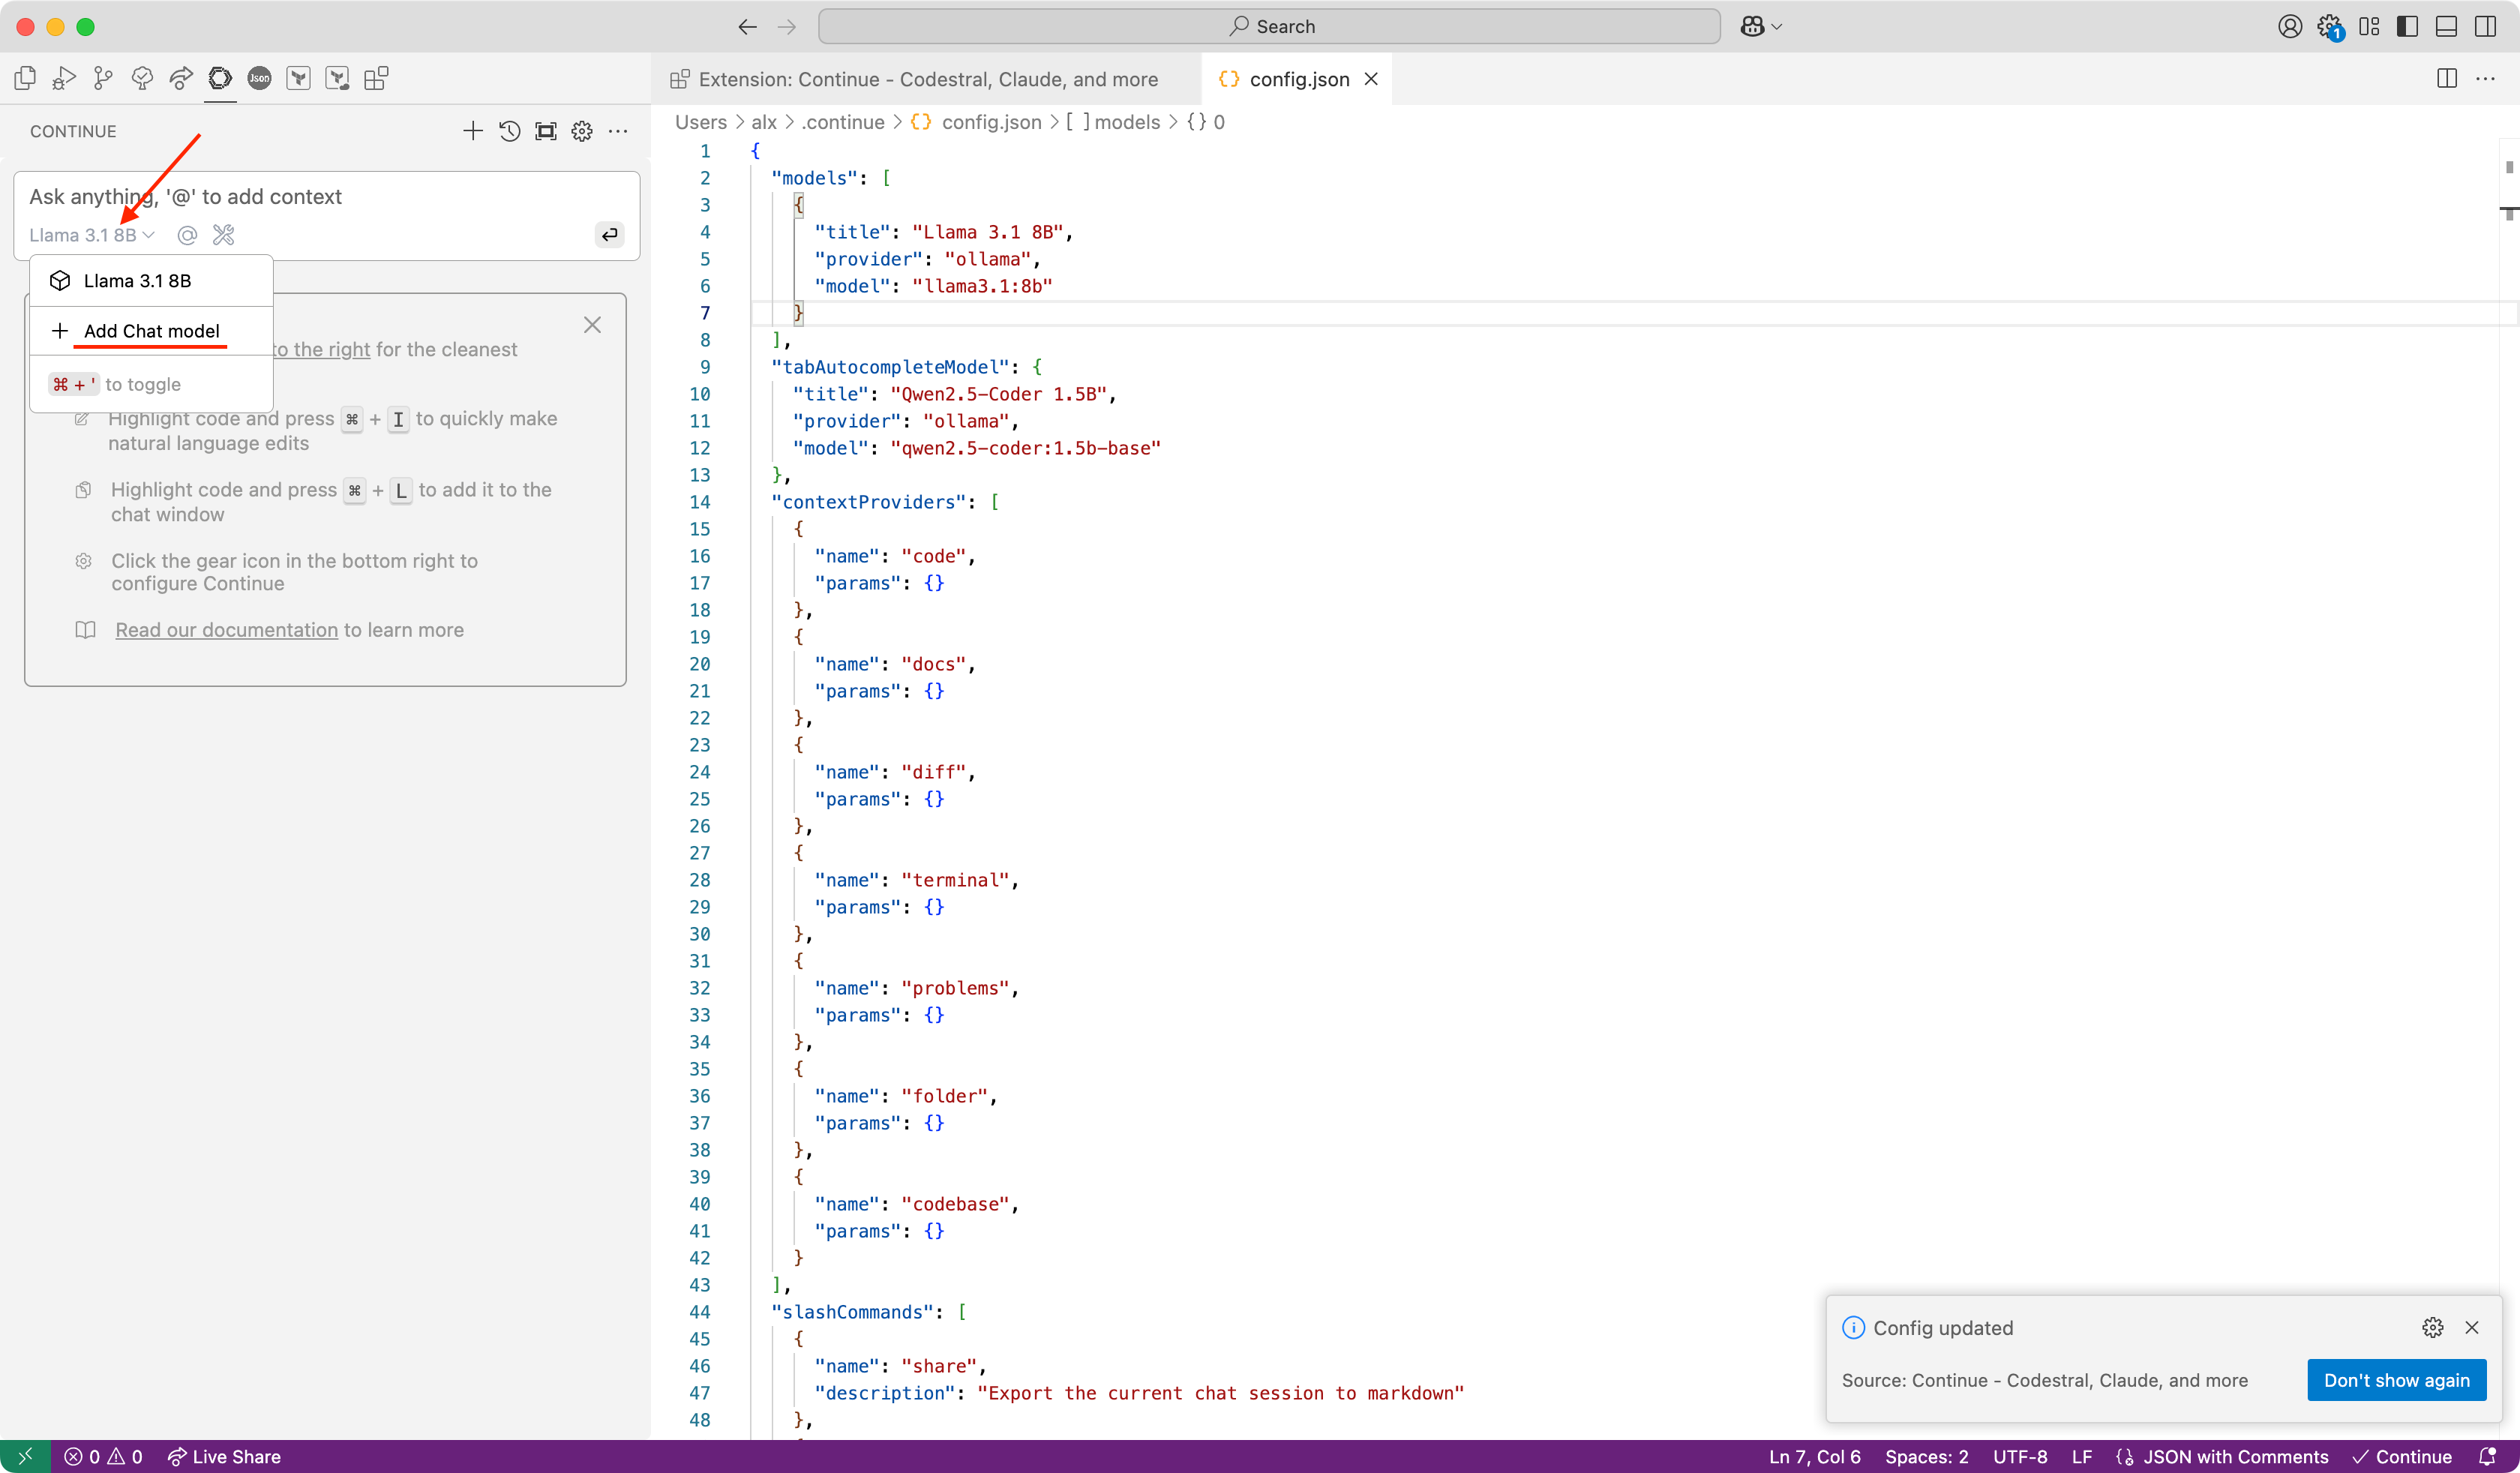Open the Run and Debug view
2520x1473 pixels.
pos(64,78)
